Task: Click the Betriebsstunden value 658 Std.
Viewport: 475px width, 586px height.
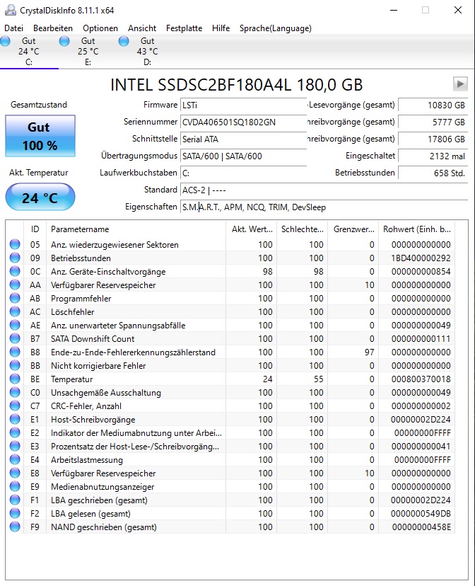Action: (433, 173)
